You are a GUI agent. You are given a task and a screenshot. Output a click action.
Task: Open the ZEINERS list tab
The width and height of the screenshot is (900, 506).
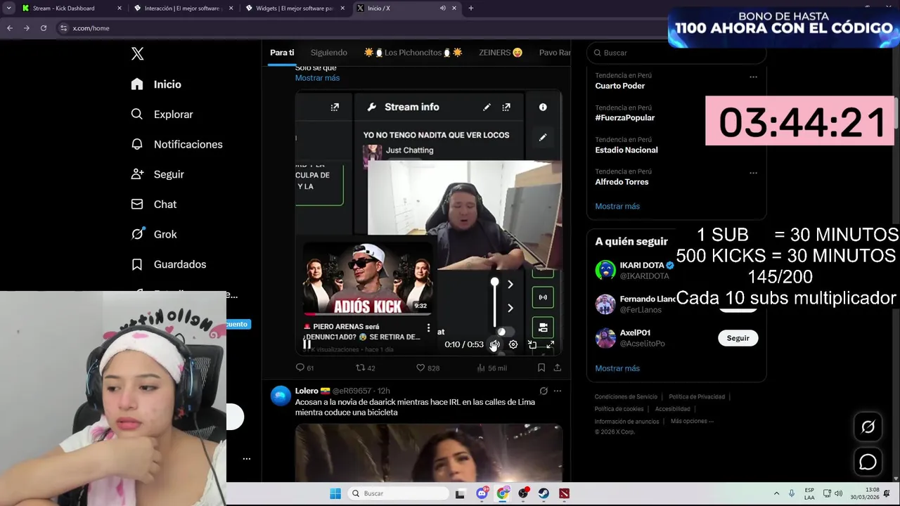[501, 53]
